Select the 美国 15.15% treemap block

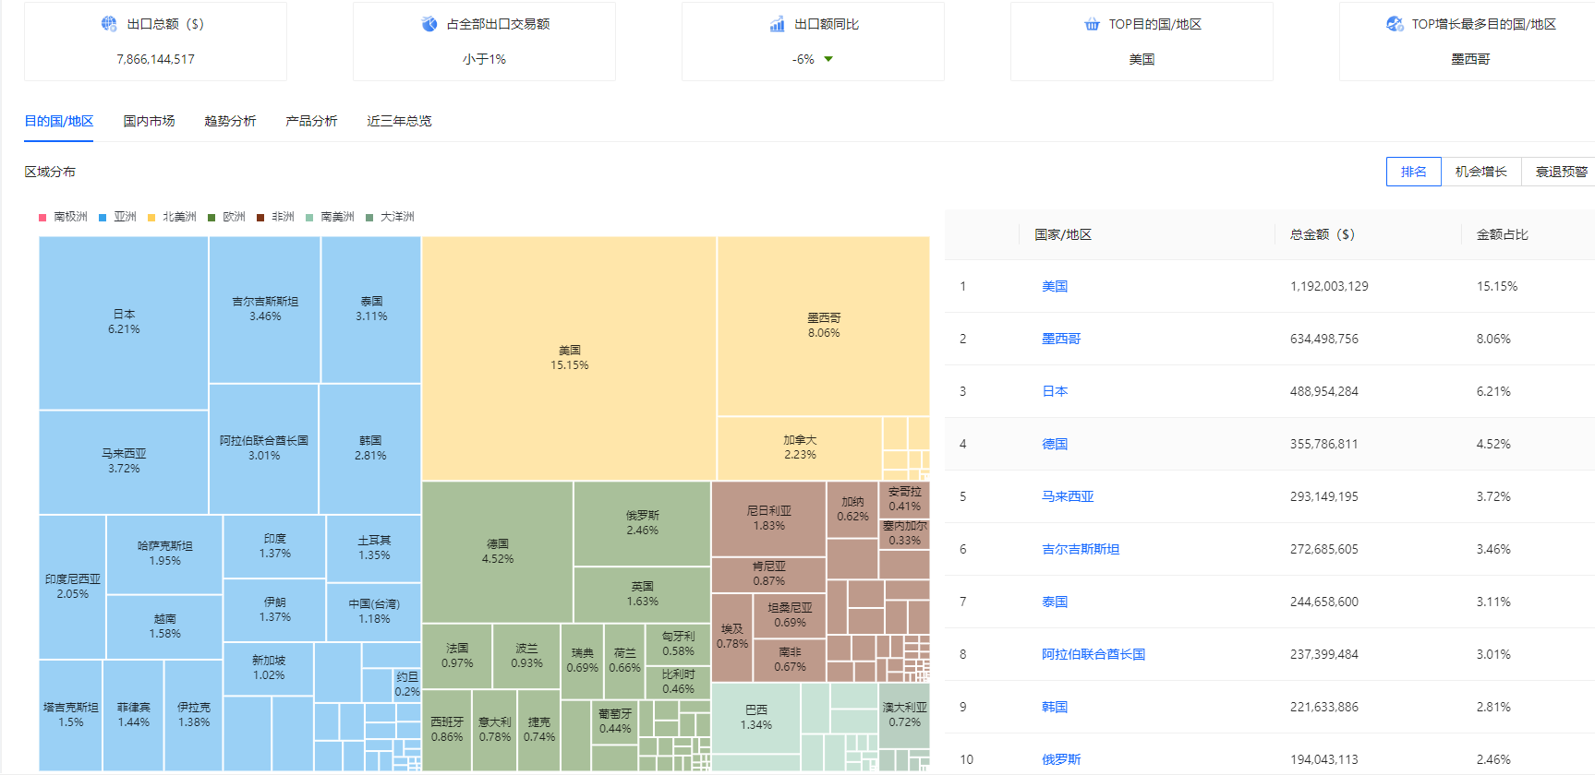(x=569, y=358)
